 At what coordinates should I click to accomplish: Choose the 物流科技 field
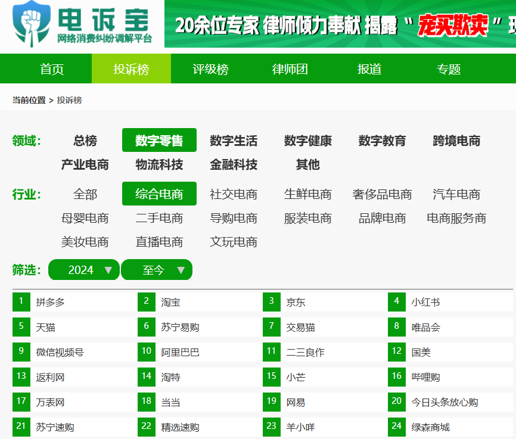(159, 164)
